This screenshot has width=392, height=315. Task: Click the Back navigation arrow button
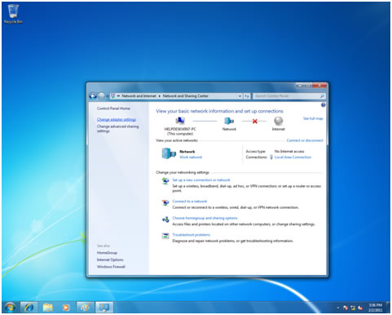pyautogui.click(x=93, y=95)
